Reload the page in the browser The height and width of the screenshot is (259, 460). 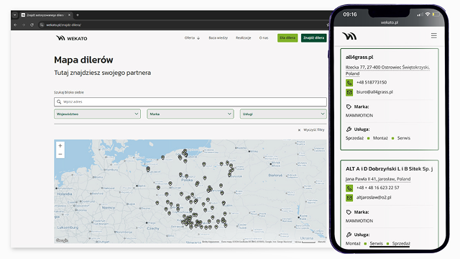tap(32, 25)
